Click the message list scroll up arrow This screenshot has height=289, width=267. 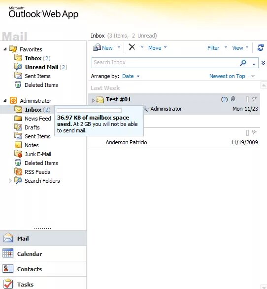coord(264,85)
